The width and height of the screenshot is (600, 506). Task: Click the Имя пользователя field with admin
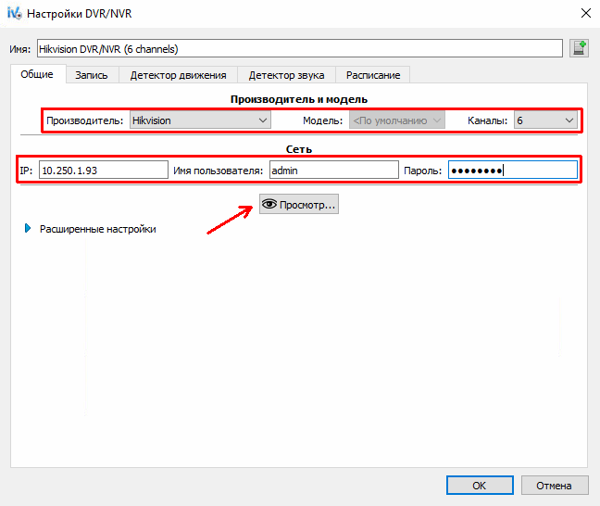[333, 171]
